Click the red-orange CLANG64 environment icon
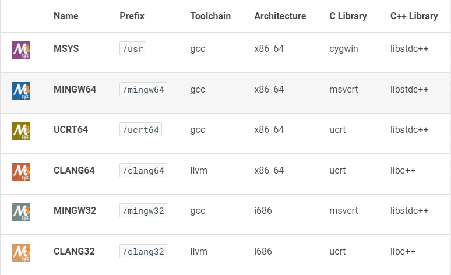 pos(22,172)
